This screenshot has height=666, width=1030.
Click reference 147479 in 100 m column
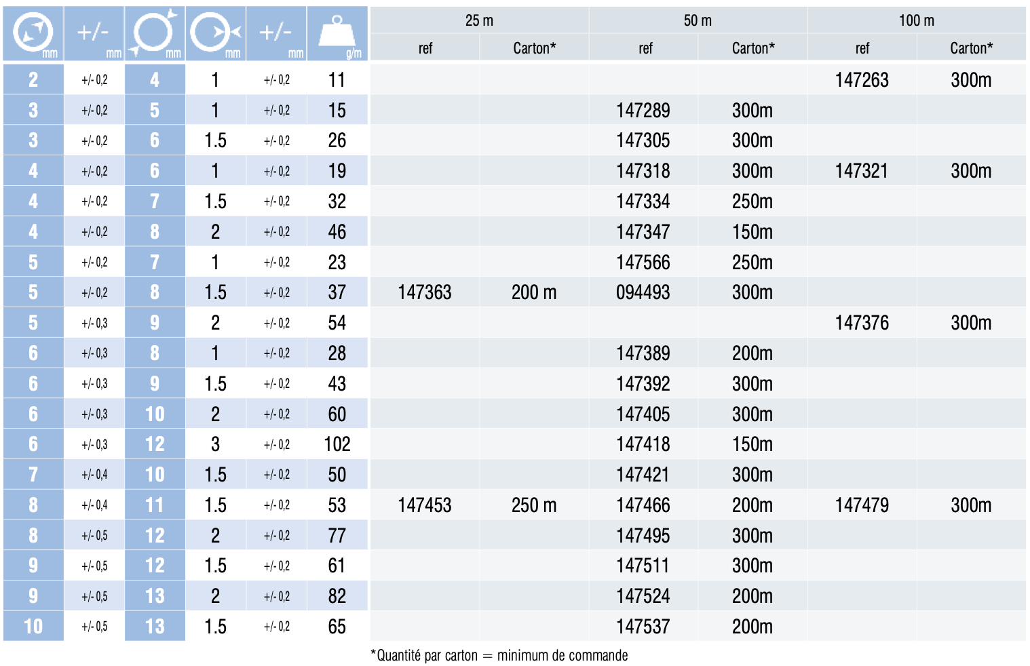(861, 505)
